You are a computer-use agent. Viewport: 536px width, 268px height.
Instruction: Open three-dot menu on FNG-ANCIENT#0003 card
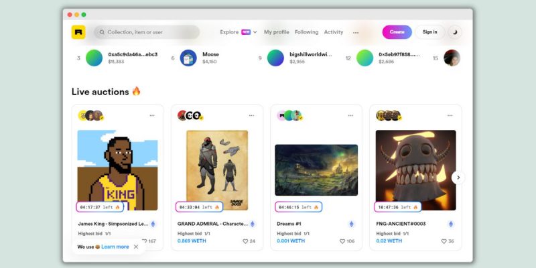click(x=450, y=115)
